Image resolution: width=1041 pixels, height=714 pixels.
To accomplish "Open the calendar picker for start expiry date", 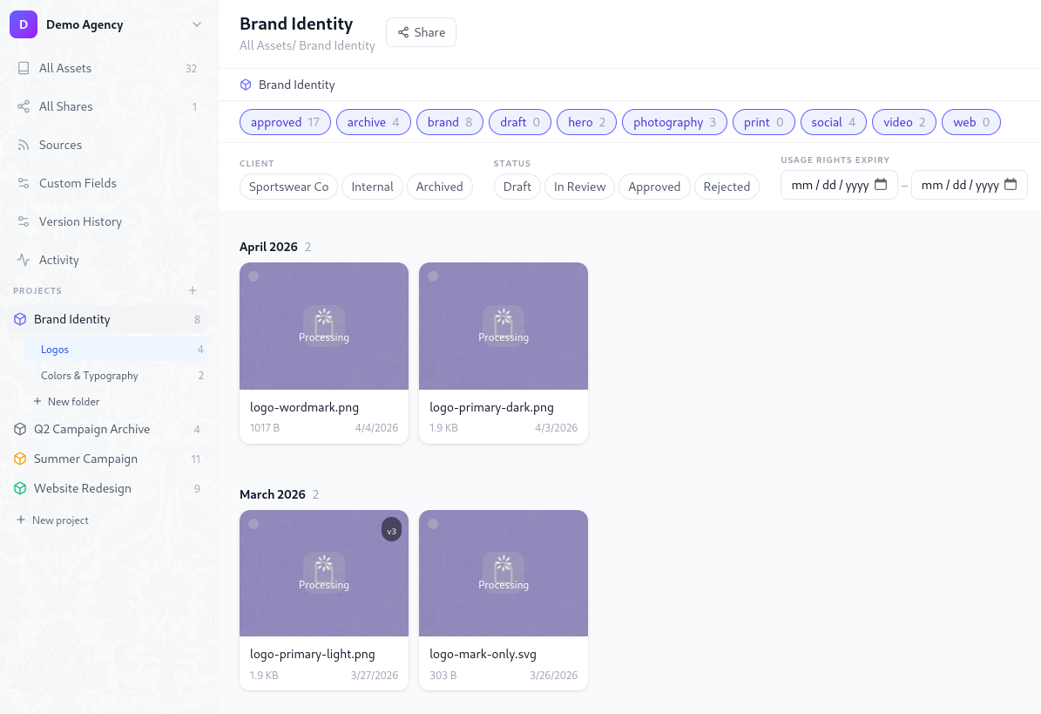I will tap(881, 185).
